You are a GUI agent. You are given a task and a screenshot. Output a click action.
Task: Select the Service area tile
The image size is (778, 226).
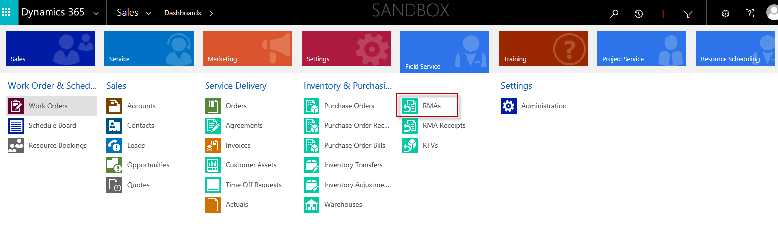149,48
